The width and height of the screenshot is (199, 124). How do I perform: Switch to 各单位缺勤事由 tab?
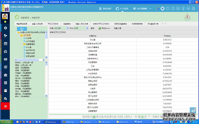120,24
